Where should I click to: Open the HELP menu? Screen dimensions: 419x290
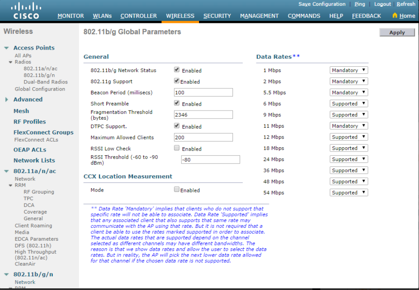point(336,16)
